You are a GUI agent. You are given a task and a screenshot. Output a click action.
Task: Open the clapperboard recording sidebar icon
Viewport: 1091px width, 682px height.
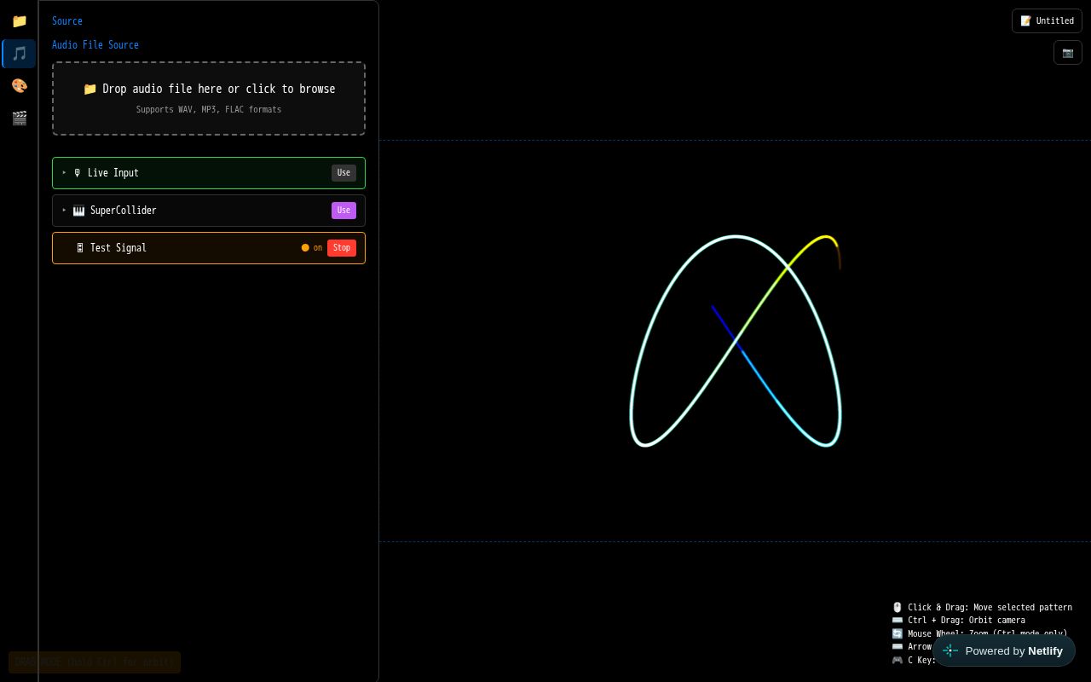click(19, 118)
